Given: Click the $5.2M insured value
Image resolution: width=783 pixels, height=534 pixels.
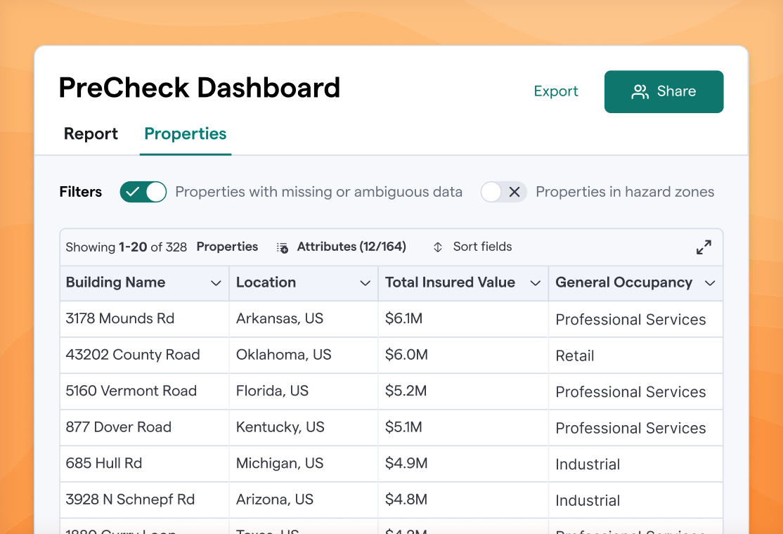Looking at the screenshot, I should tap(406, 391).
